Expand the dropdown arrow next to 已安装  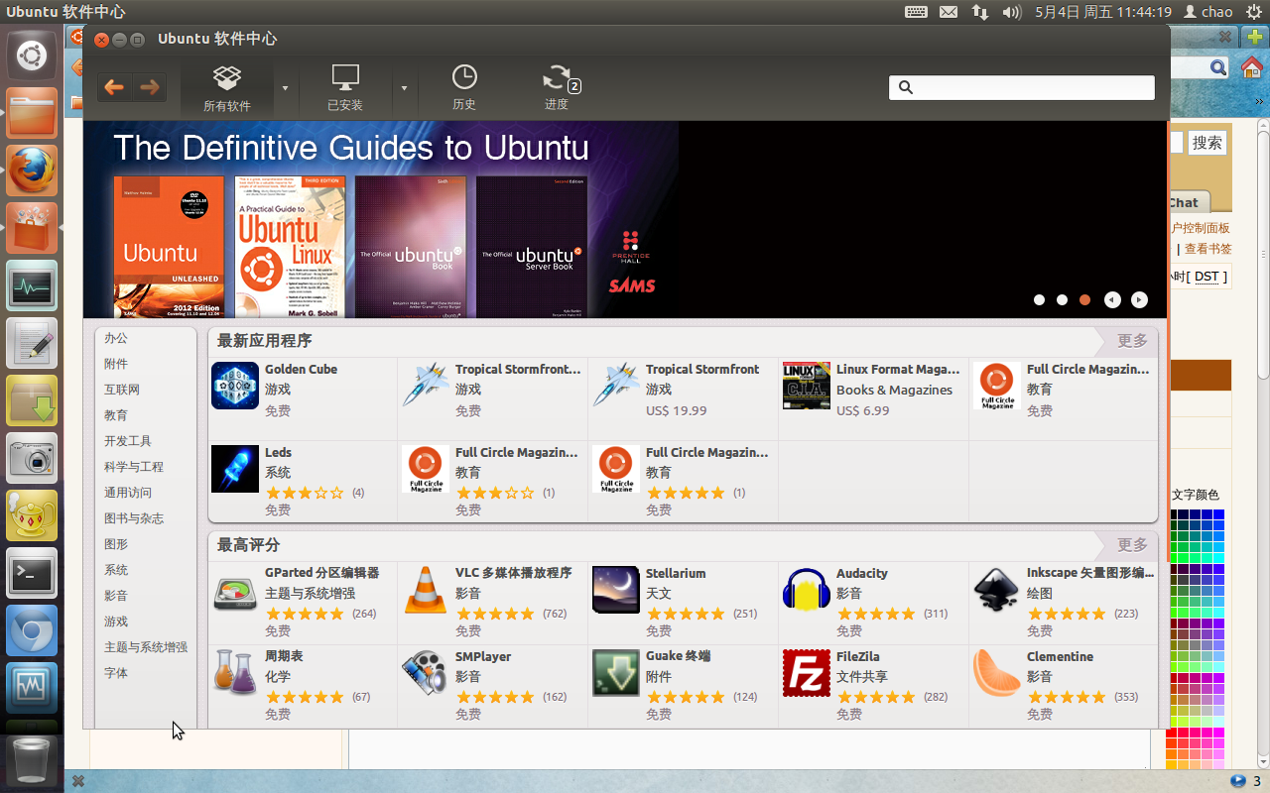(x=404, y=88)
